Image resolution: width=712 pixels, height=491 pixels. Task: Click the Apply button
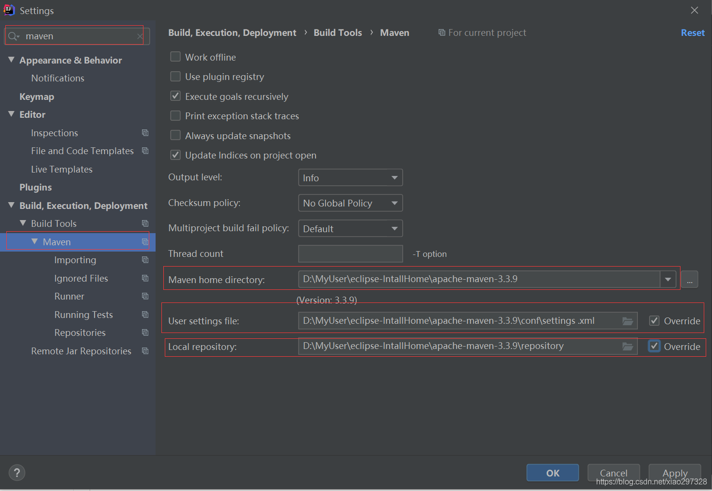click(x=675, y=473)
